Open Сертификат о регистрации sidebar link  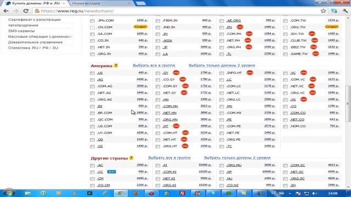pyautogui.click(x=34, y=20)
